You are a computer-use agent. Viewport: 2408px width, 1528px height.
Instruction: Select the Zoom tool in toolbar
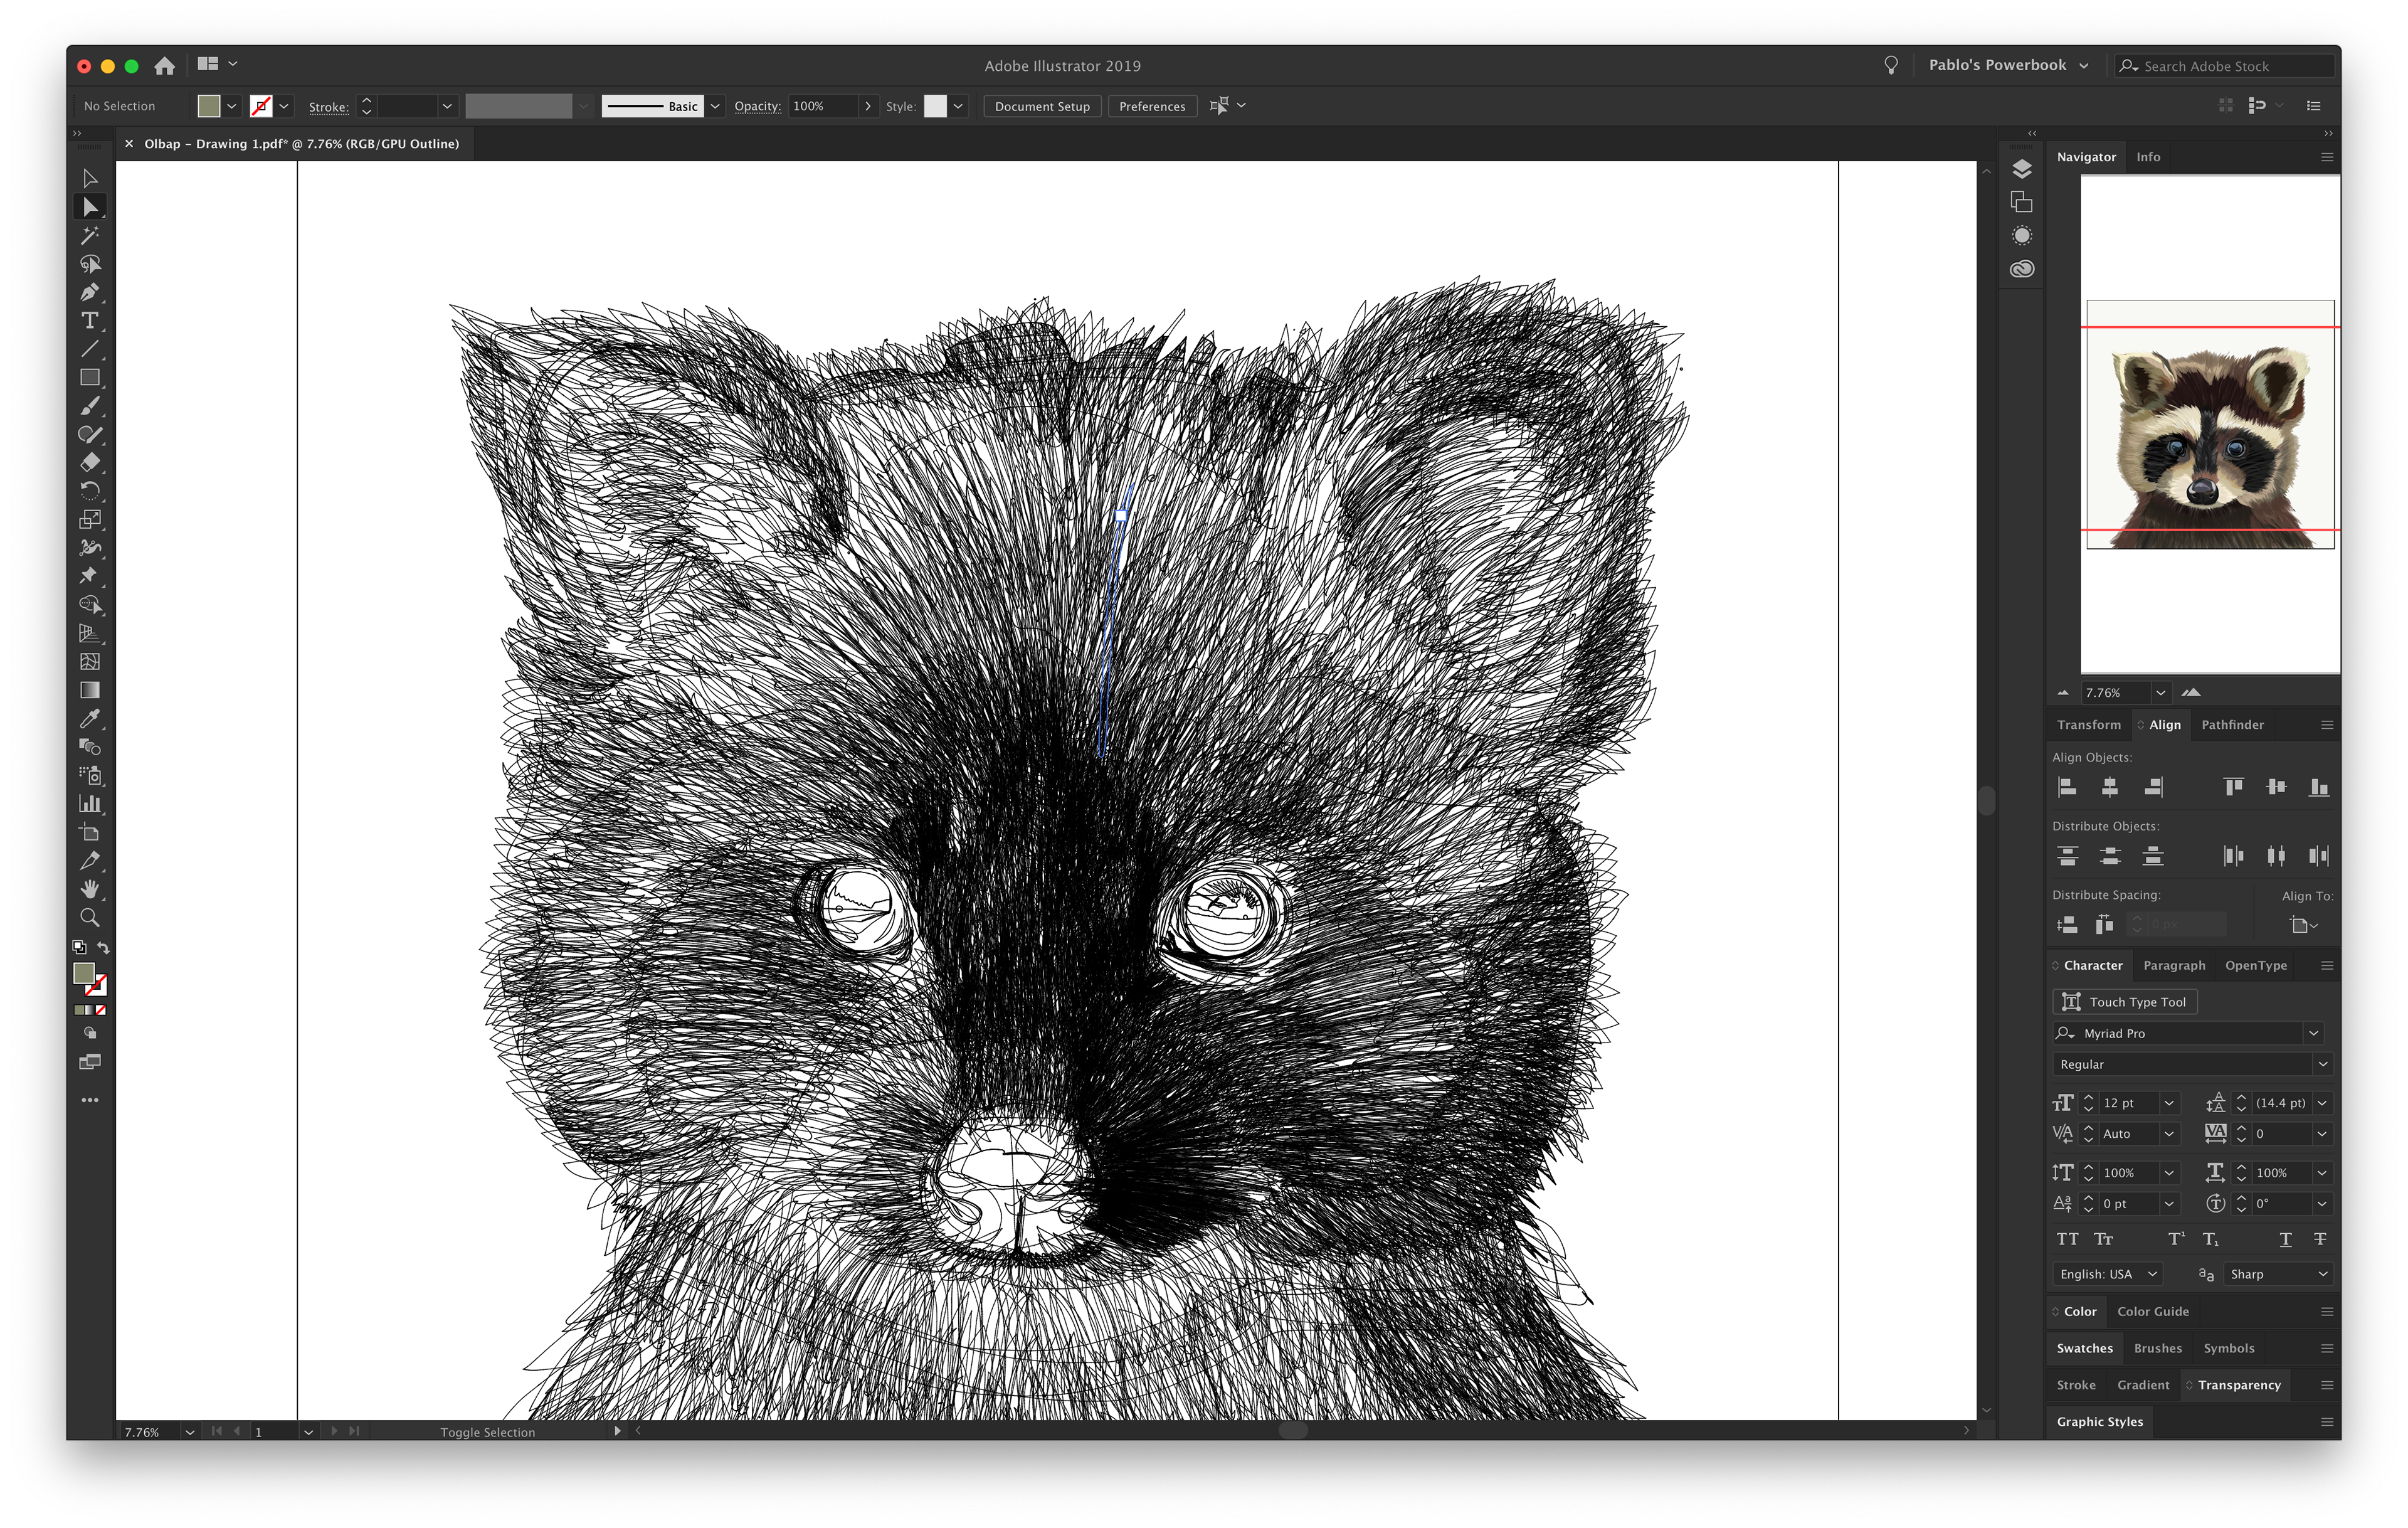point(90,918)
